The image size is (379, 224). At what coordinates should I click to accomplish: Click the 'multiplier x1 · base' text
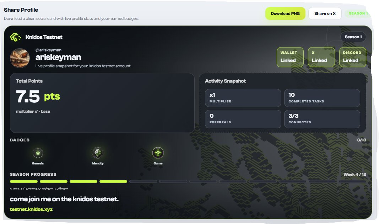(x=33, y=111)
